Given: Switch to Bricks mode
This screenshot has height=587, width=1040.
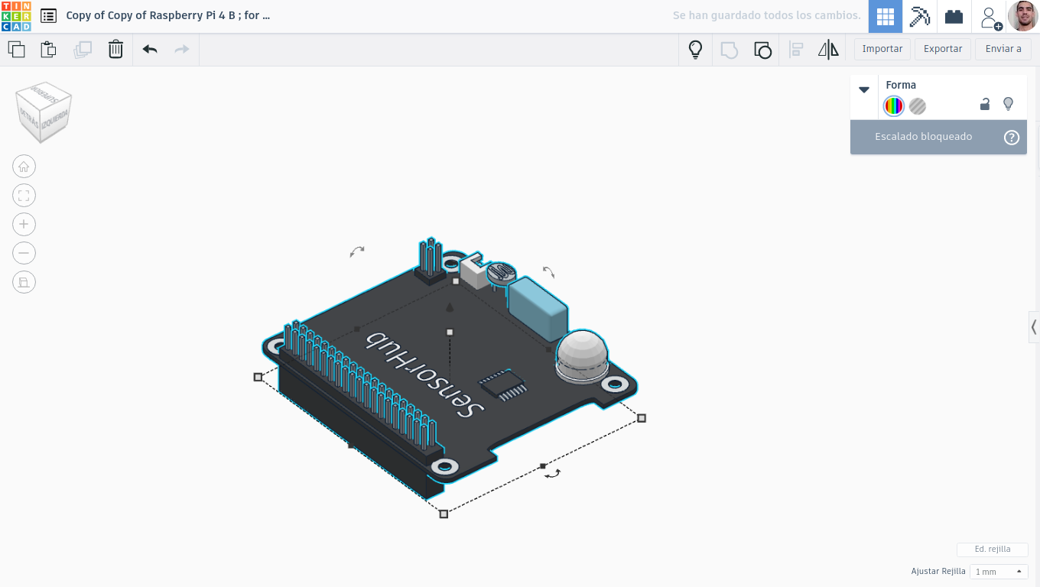Looking at the screenshot, I should click(x=954, y=16).
